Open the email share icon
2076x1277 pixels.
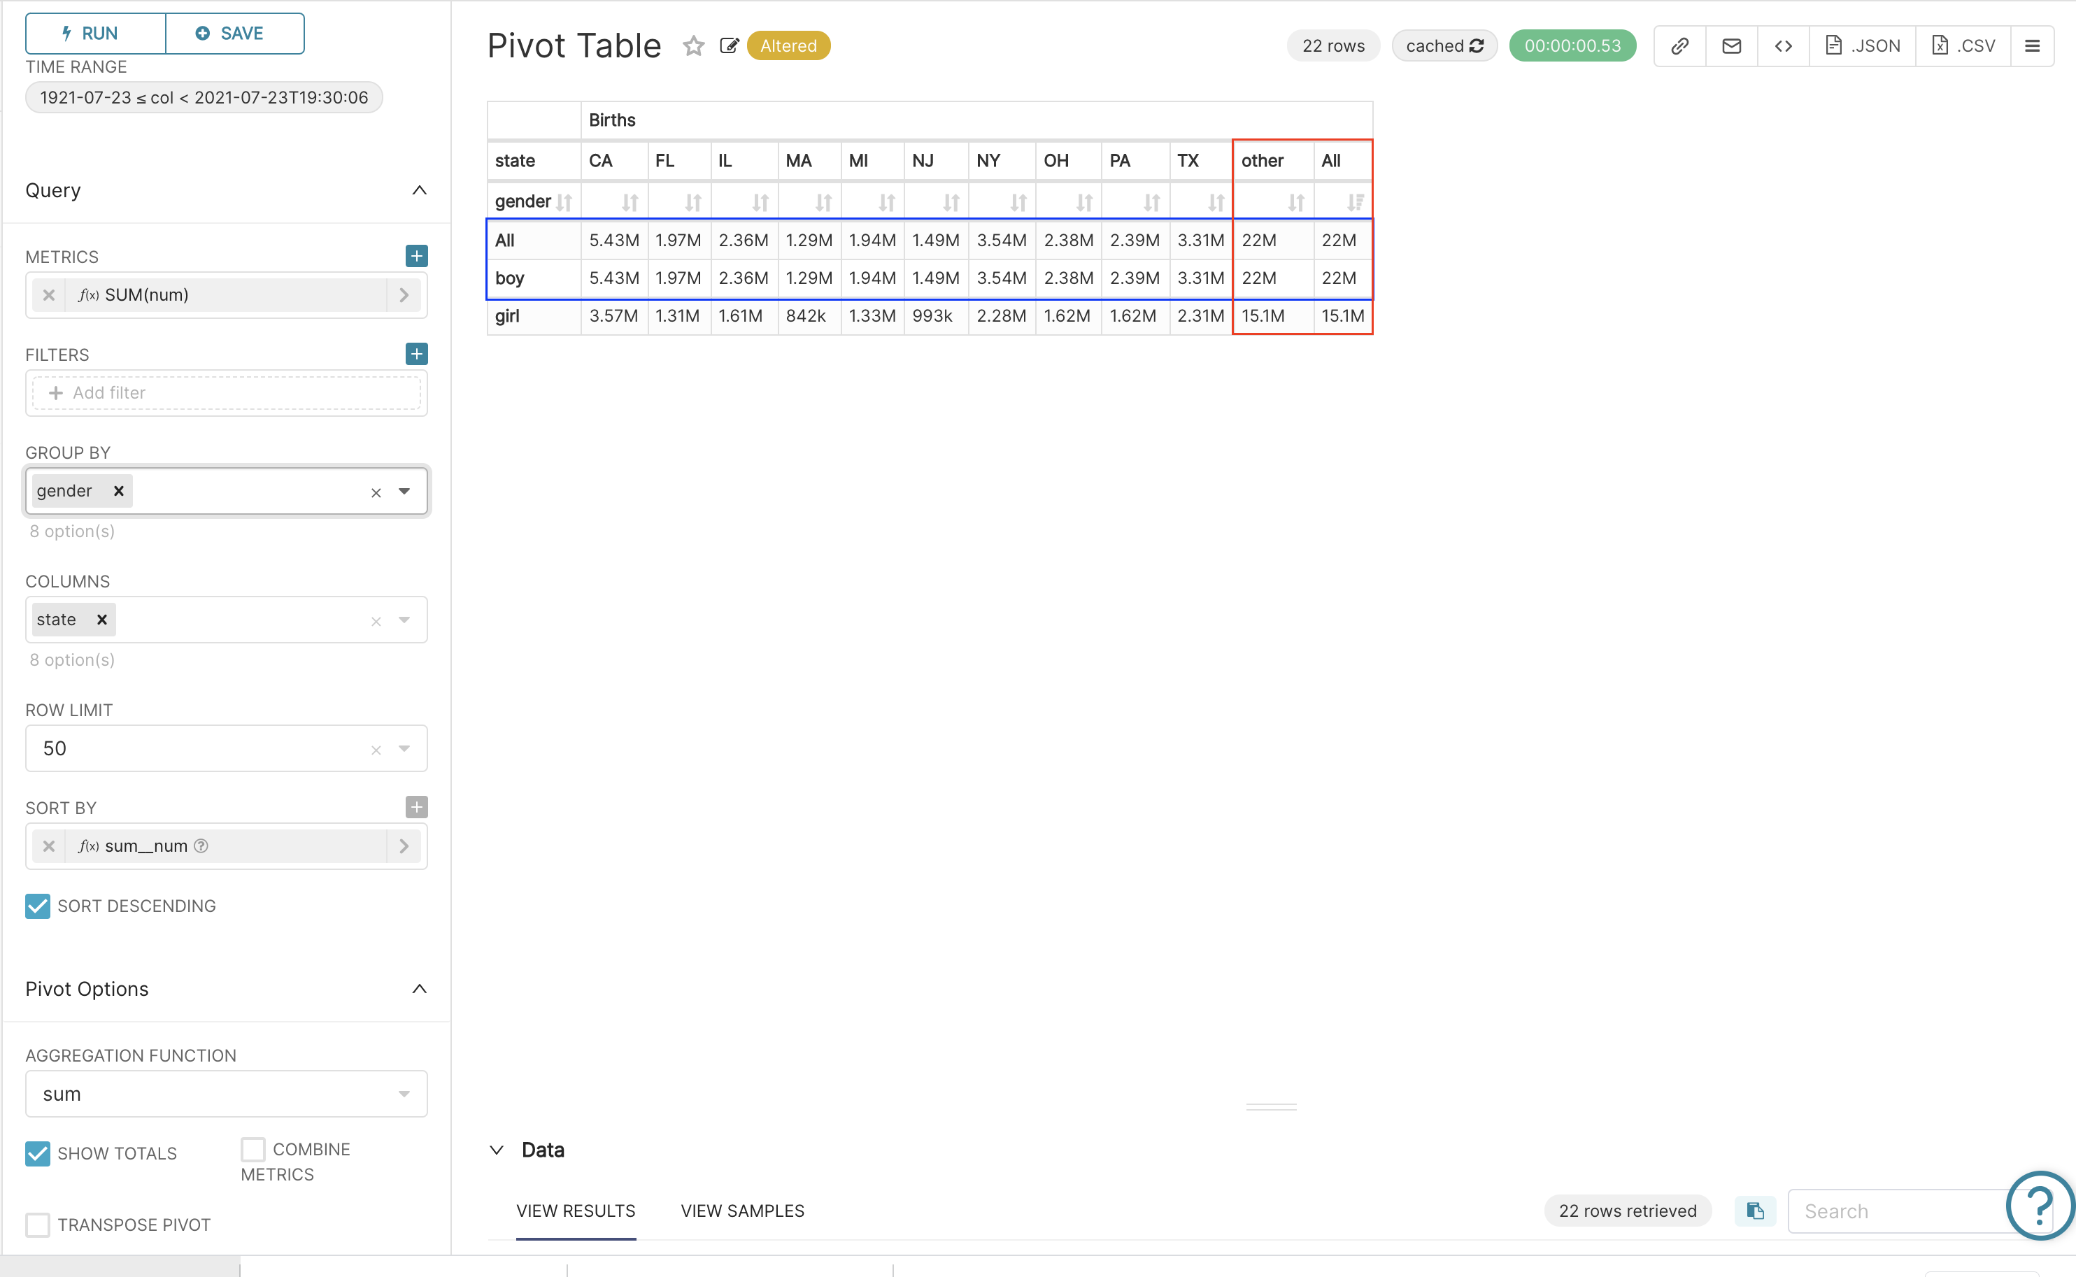coord(1731,45)
